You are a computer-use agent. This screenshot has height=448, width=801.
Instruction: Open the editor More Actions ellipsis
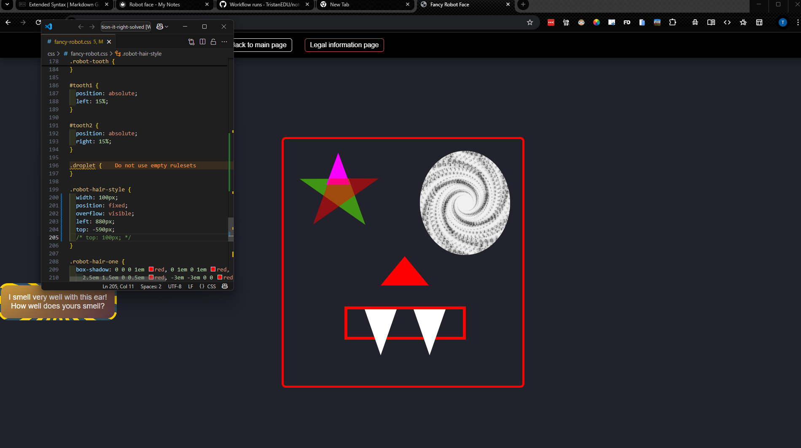point(224,42)
